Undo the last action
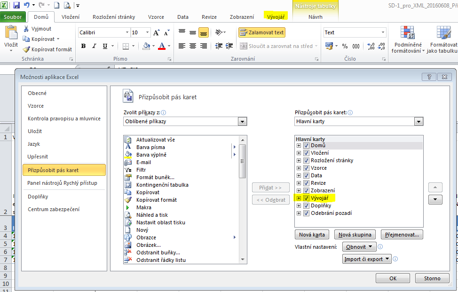The width and height of the screenshot is (458, 292). tap(27, 5)
